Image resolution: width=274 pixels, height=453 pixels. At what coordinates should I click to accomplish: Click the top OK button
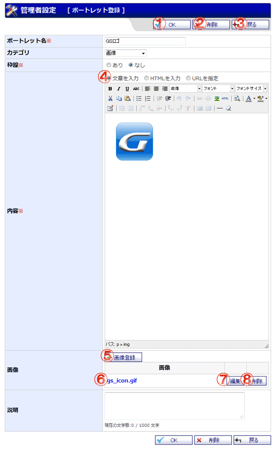172,25
